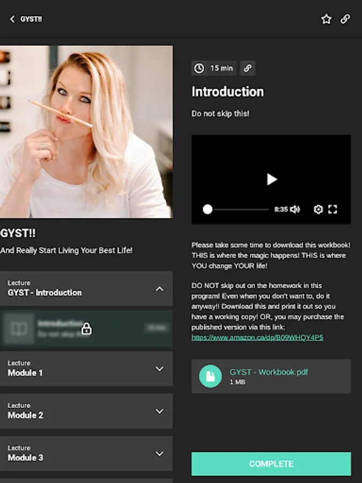Click the video progress slider knob
This screenshot has width=362, height=483.
[x=208, y=209]
